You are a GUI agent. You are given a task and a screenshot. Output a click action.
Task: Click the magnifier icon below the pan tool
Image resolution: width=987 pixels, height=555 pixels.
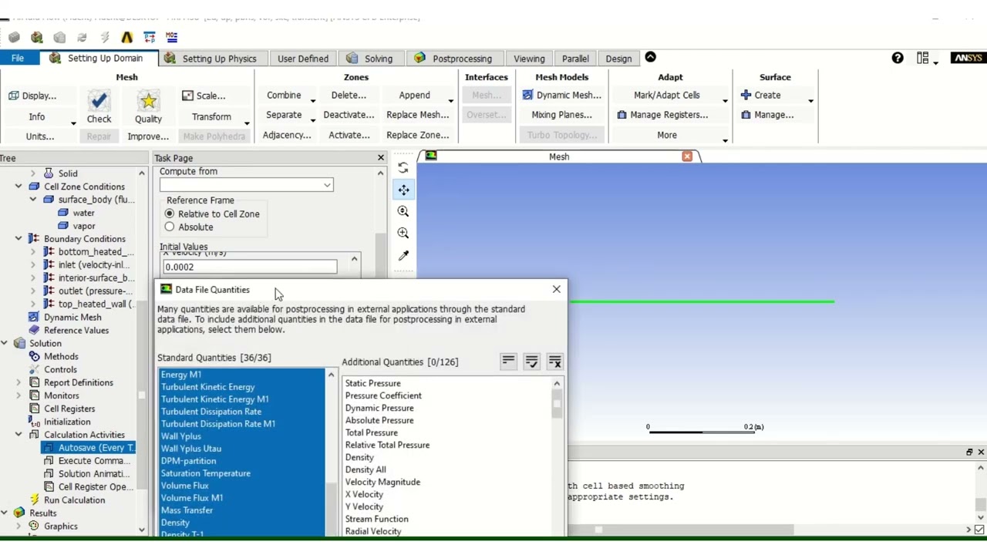coord(403,211)
